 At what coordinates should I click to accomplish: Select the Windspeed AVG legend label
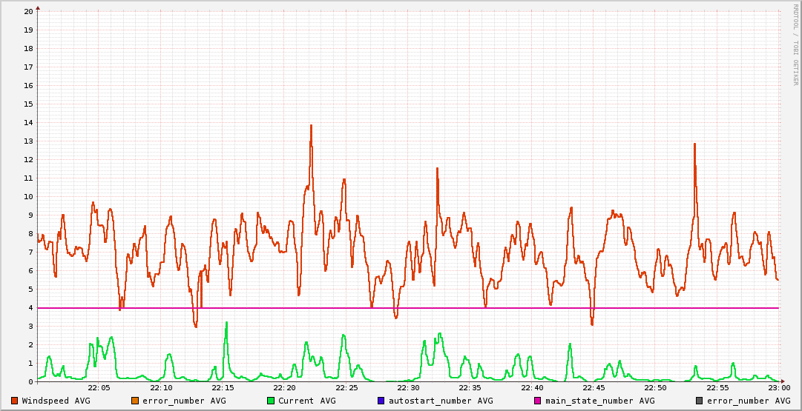[x=56, y=401]
